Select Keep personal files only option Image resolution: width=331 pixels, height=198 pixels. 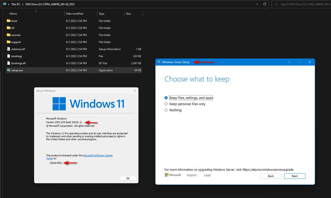pos(185,104)
